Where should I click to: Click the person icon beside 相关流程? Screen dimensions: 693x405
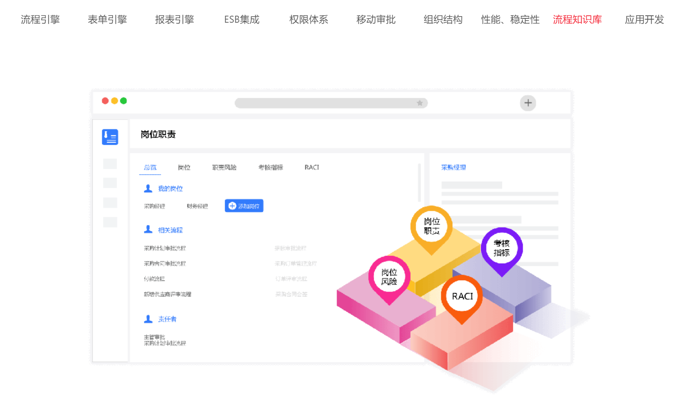148,230
